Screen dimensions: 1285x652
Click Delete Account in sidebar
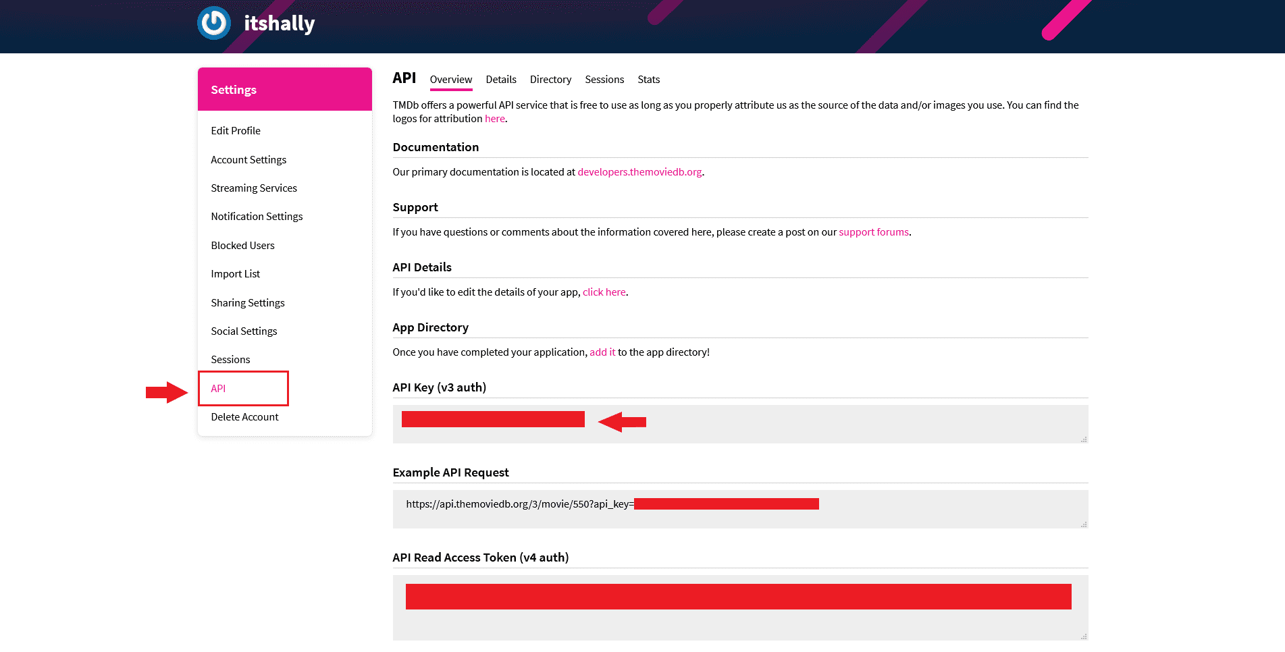click(x=244, y=417)
